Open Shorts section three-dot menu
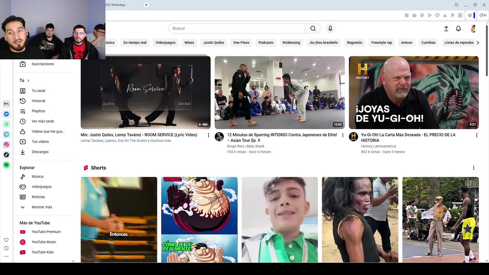Viewport: 489px width, 275px height. 473,168
